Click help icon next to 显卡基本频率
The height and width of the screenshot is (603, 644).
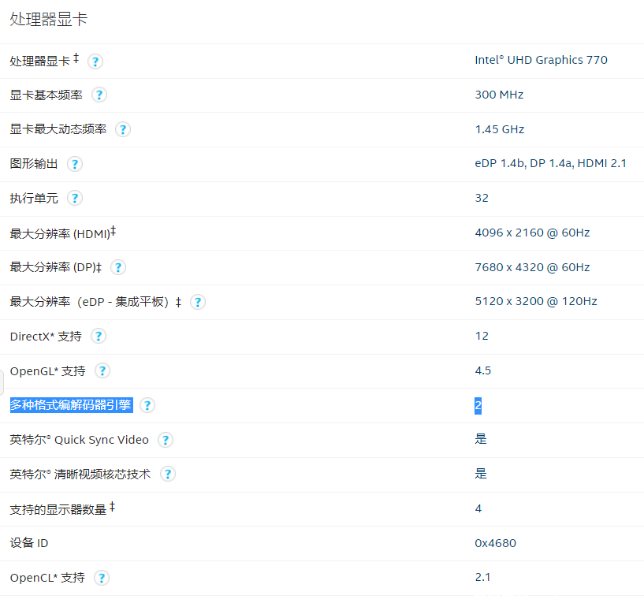[99, 95]
